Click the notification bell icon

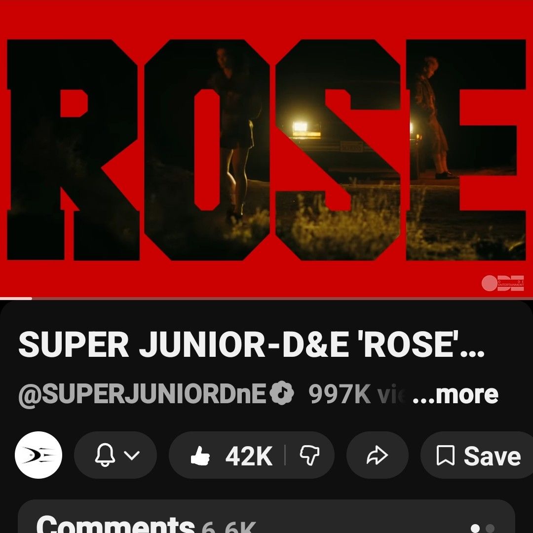[104, 455]
